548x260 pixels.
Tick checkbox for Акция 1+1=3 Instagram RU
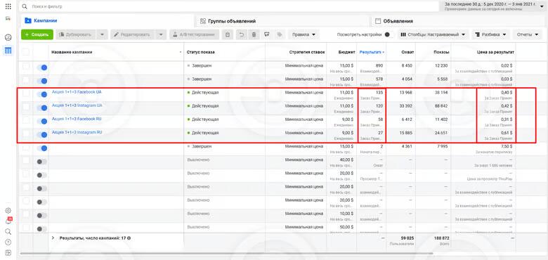pos(26,134)
